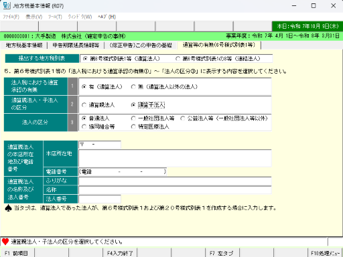This screenshot has width=343, height=257.
Task: Click the 提出する地方税別表 label
Action: point(42,58)
